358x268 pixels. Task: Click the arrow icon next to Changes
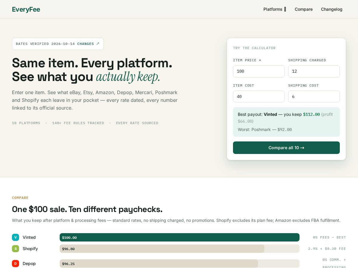tap(98, 44)
